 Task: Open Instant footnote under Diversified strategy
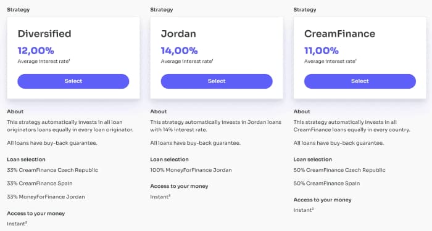[x=17, y=224]
